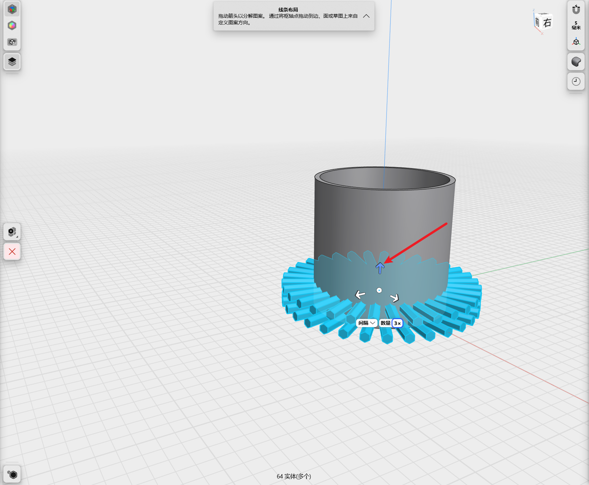Select the 前 face on view cube
Viewport: 589px width, 485px height.
point(537,22)
